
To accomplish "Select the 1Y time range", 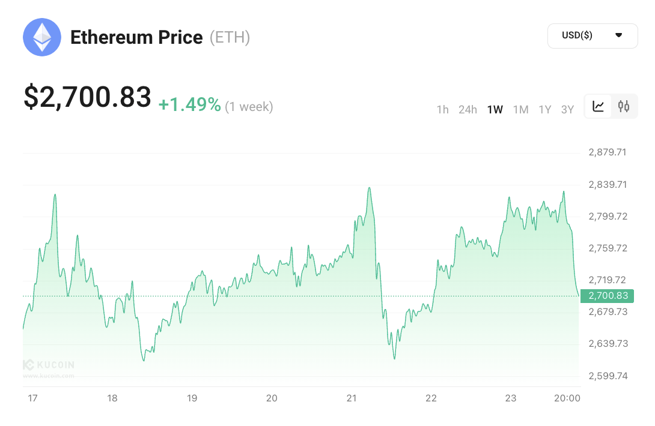I will pos(545,110).
